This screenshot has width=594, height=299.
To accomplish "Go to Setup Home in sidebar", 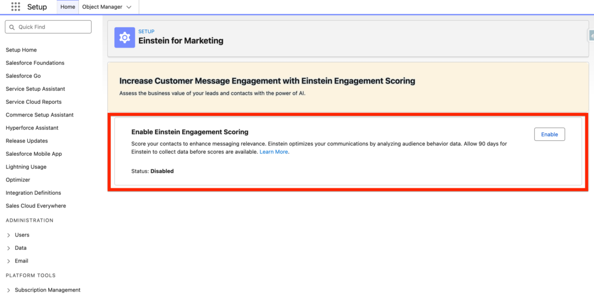I will click(x=21, y=50).
